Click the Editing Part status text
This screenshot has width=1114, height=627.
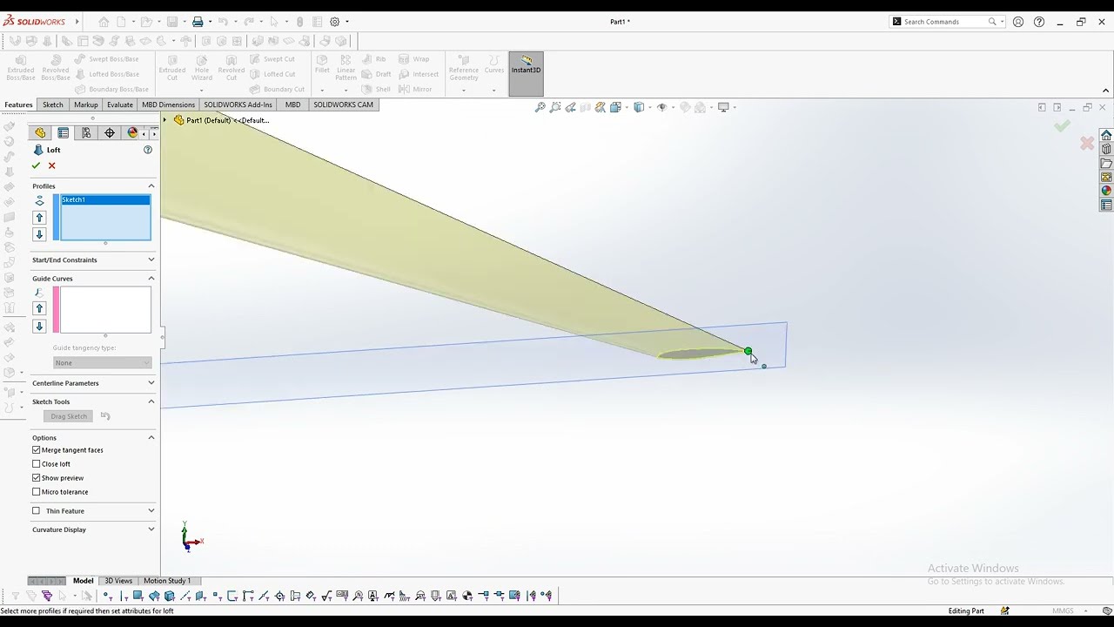[x=966, y=611]
